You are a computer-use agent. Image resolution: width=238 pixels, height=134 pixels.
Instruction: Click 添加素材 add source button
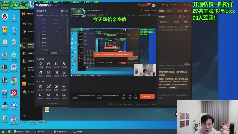(52, 53)
